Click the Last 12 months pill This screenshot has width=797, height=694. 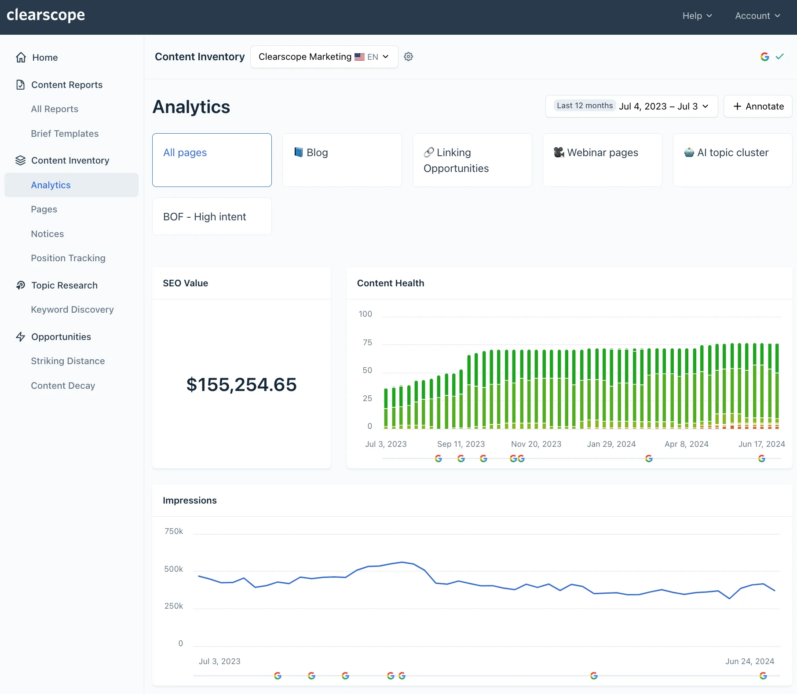585,106
